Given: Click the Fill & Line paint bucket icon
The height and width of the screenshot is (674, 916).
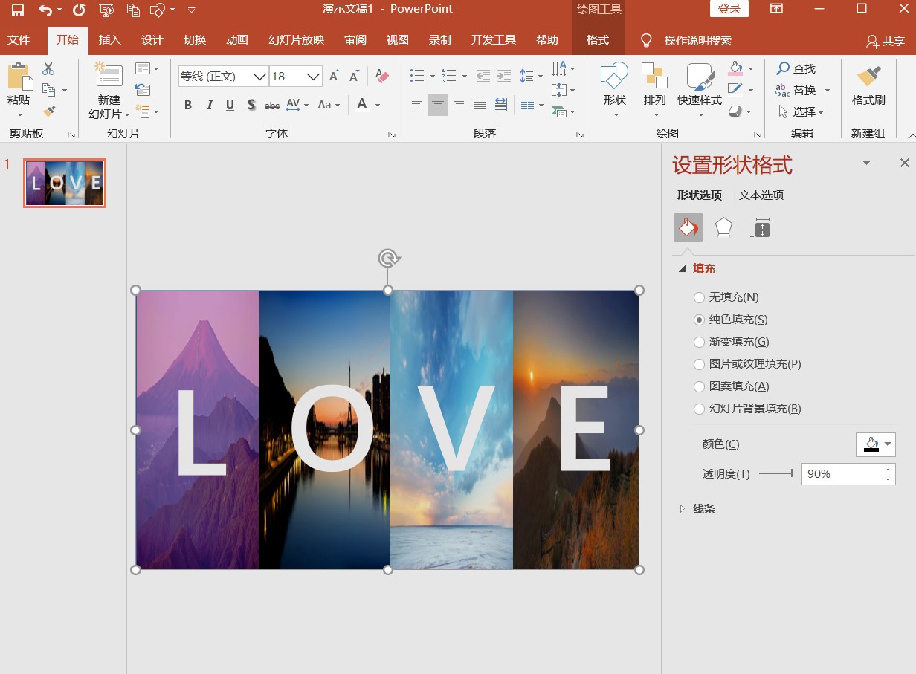Looking at the screenshot, I should [688, 227].
